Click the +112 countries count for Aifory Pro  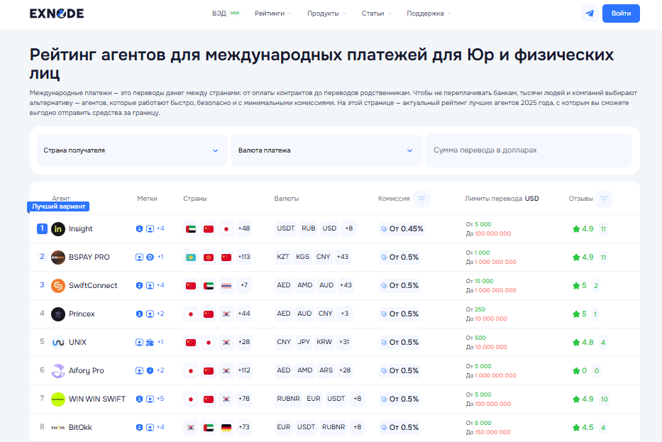pos(244,370)
